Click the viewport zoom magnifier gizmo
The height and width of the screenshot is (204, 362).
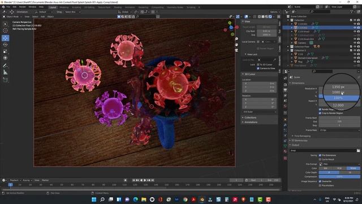pyautogui.click(x=236, y=39)
